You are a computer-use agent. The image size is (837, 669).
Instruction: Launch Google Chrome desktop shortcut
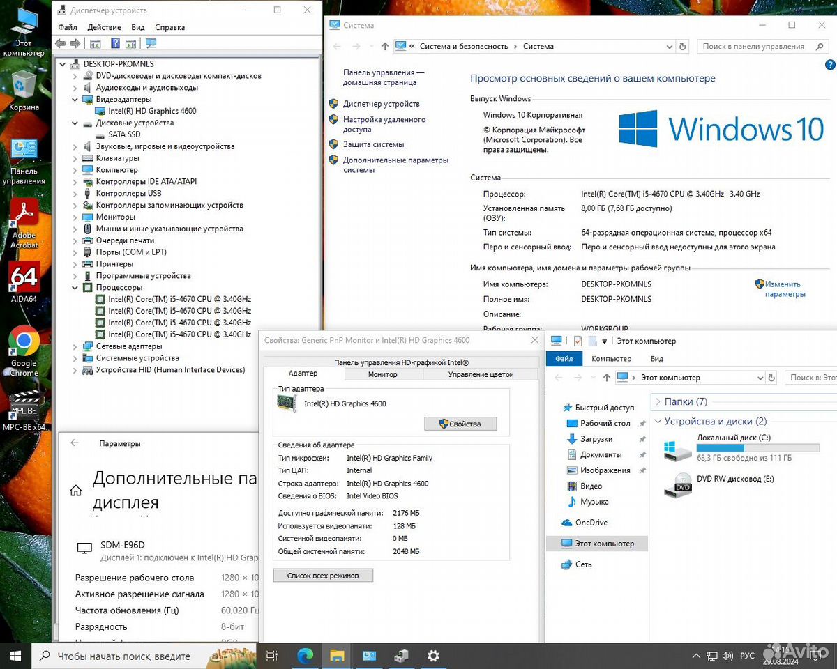point(24,351)
